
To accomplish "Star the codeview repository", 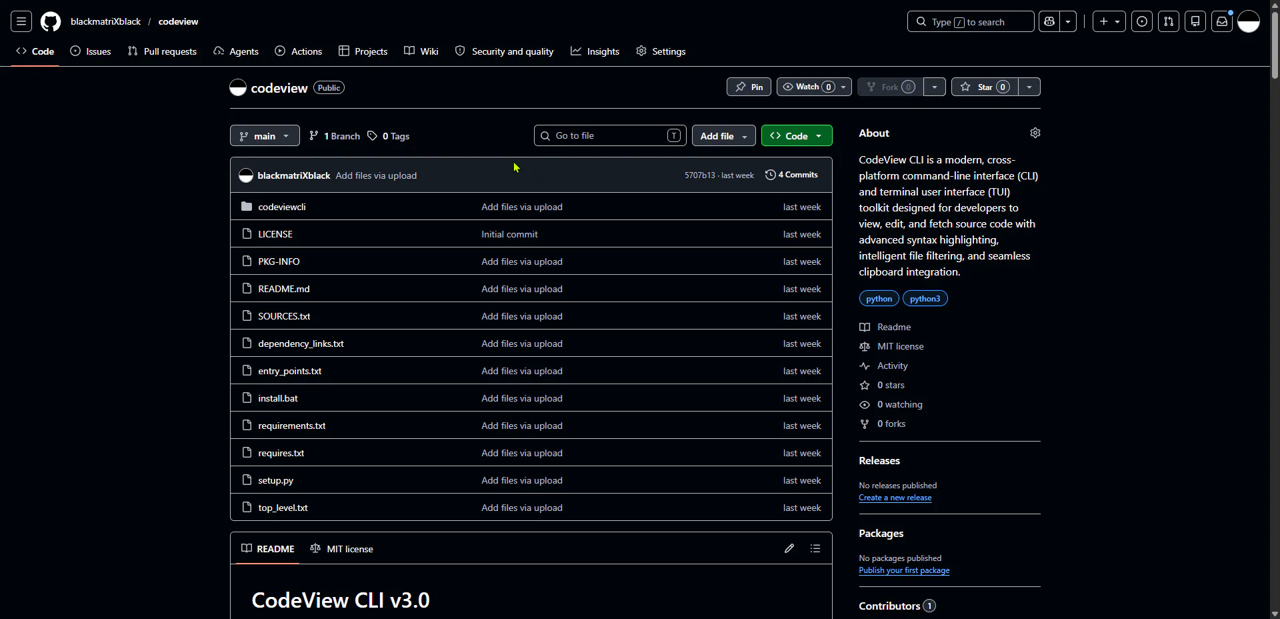I will (985, 87).
